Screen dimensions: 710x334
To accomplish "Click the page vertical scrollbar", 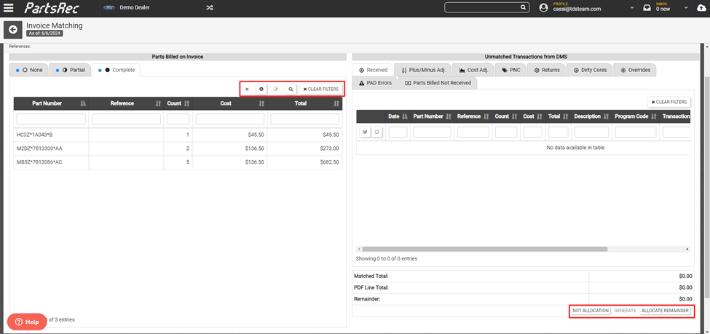I will pos(706,188).
